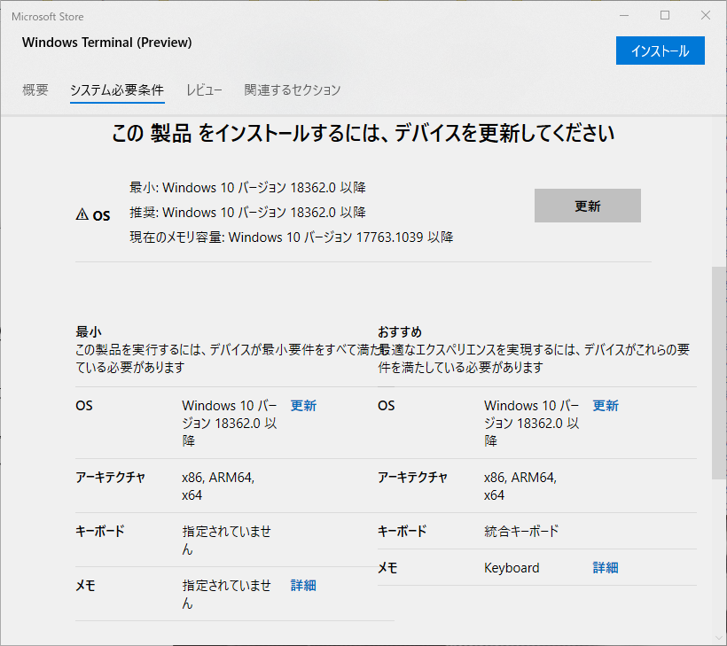Viewport: 727px width, 646px height.
Task: Click the 推奨: Windows 10 バージョン 18362.0 line
Action: click(247, 213)
